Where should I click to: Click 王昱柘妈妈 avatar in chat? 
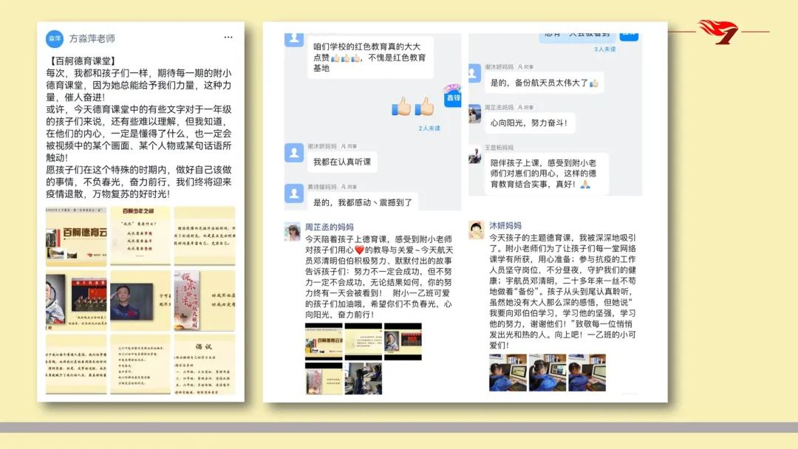[x=474, y=154]
